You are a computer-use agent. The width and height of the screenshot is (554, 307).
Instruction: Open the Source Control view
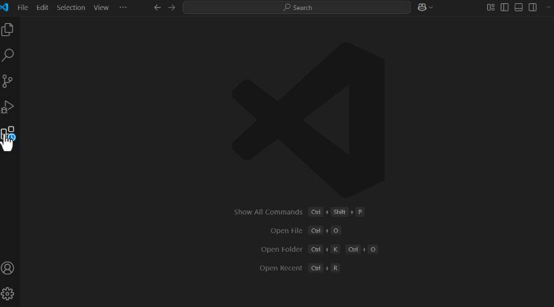(x=7, y=81)
